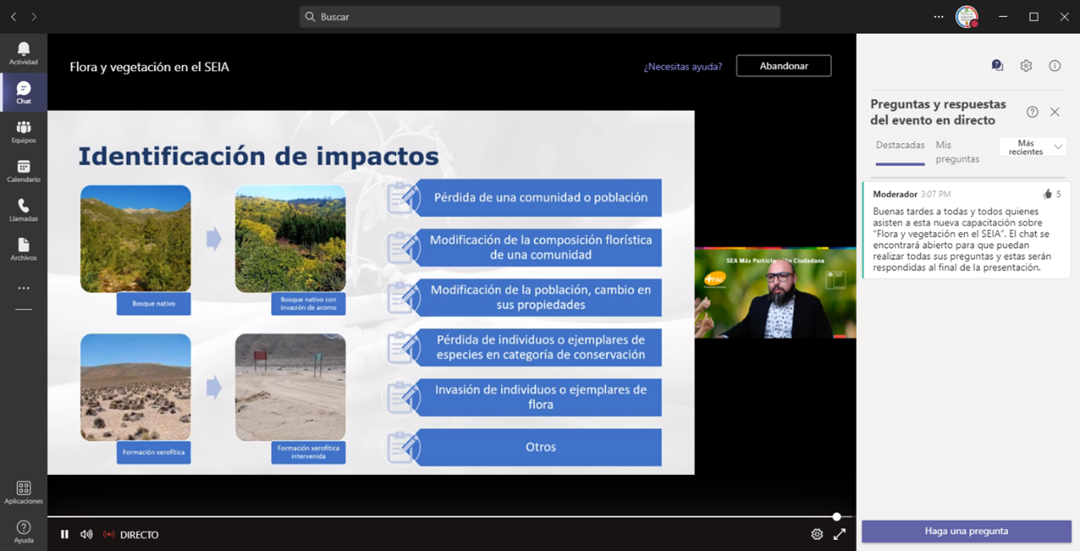1080x551 pixels.
Task: Select the Destacadas tab
Action: pyautogui.click(x=900, y=146)
